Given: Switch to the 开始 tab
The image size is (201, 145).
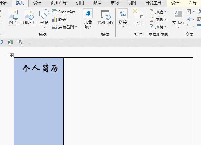Looking at the screenshot, I should click(x=3, y=3).
